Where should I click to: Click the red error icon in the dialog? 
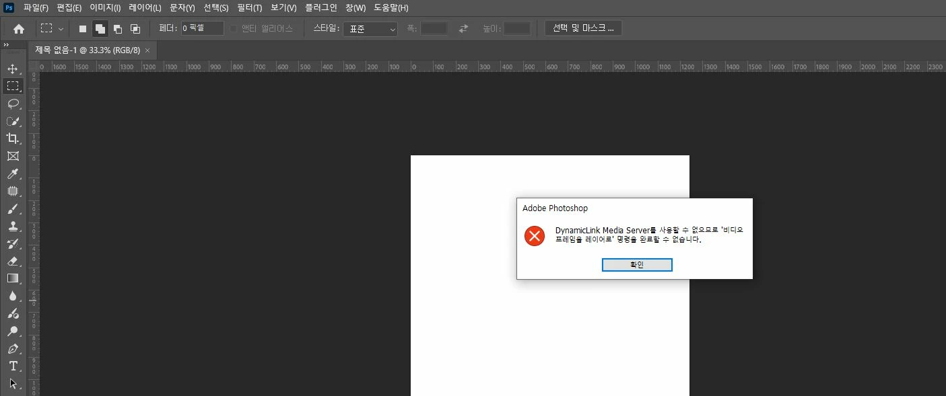pos(535,235)
